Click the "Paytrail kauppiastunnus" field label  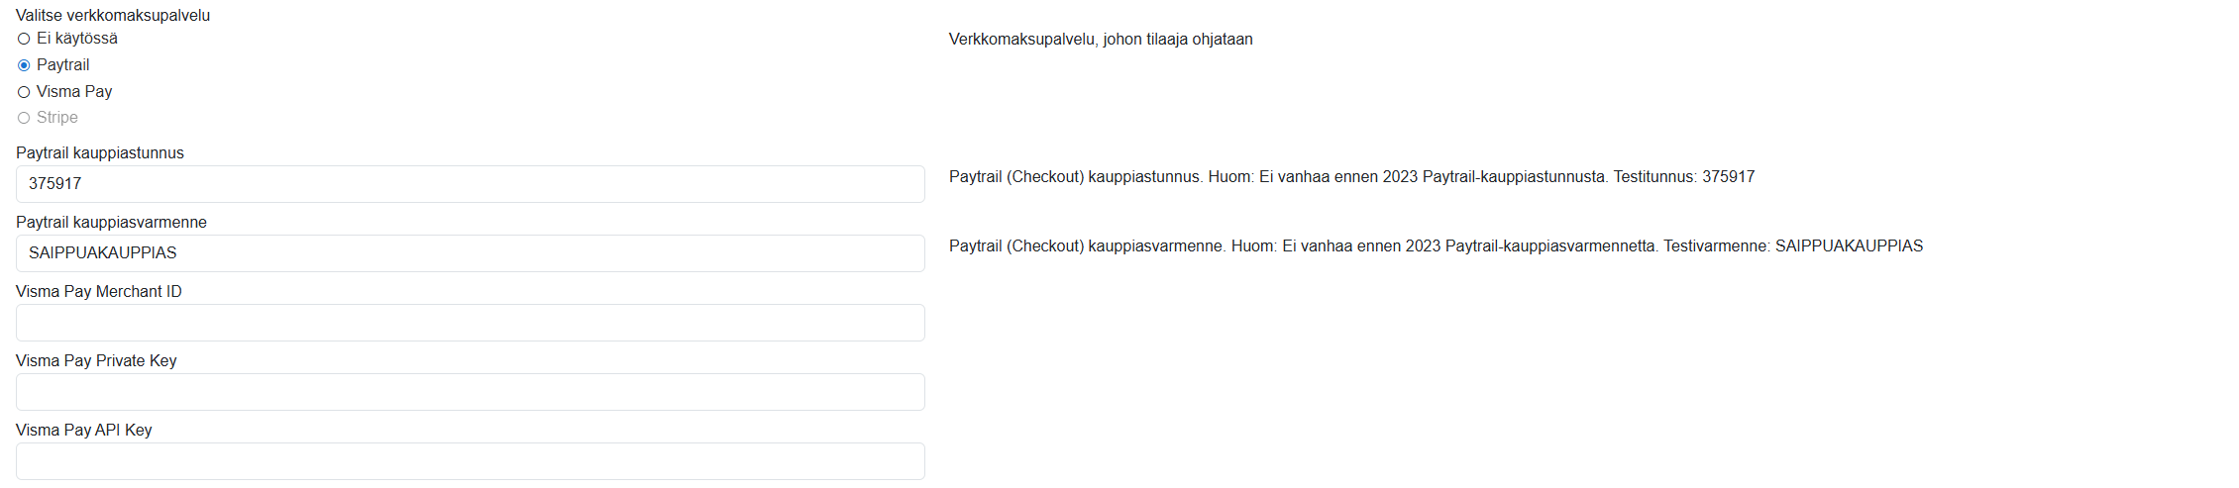coord(100,153)
